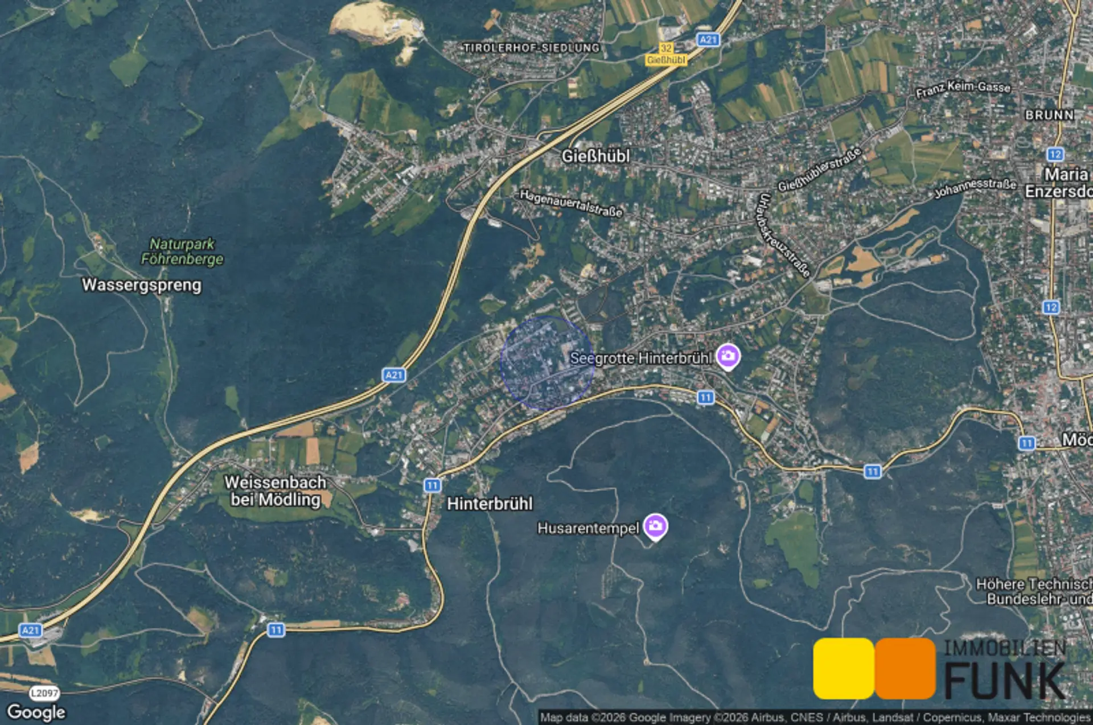Click the yellow square in Funk logo
The height and width of the screenshot is (725, 1093).
843,668
